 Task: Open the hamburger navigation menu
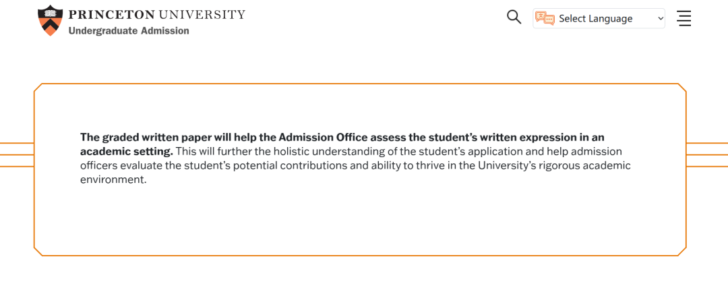pyautogui.click(x=684, y=18)
